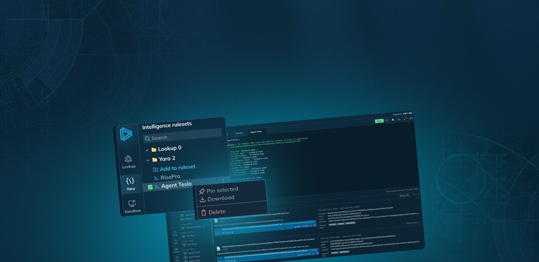Choose Download from the context menu
539x262 pixels.
click(x=221, y=198)
